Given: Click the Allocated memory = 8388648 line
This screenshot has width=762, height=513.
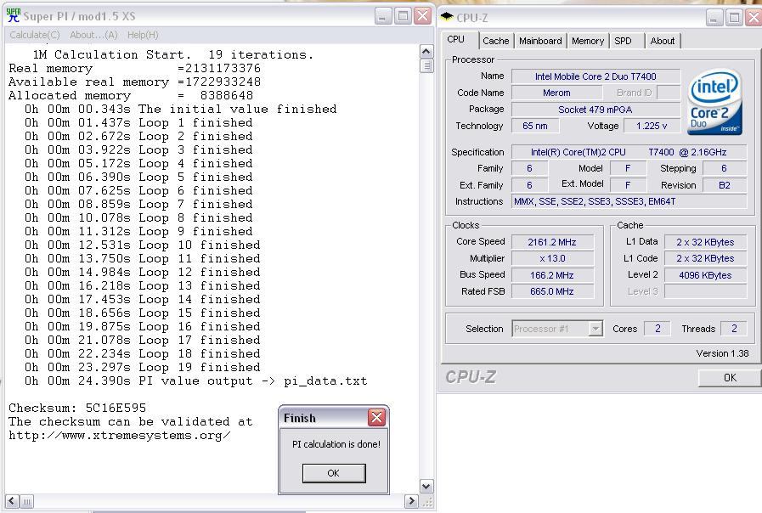Looking at the screenshot, I should point(131,95).
